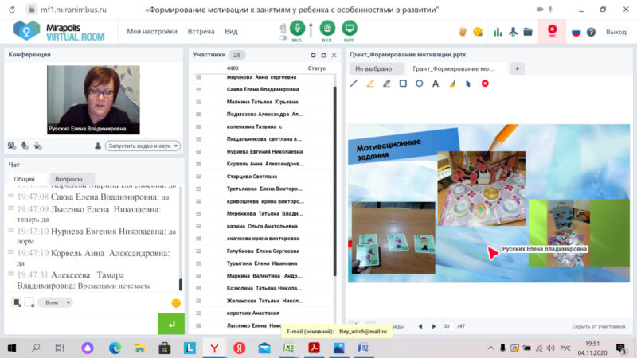Click the webcam settings icon under the video
This screenshot has width=637, height=358.
pyautogui.click(x=12, y=146)
